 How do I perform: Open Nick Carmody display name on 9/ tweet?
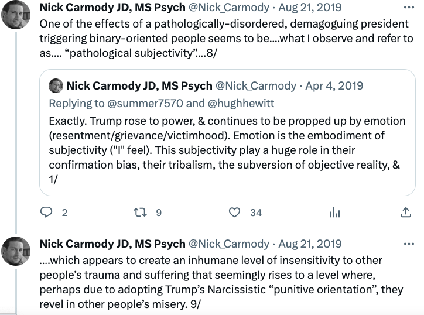[111, 244]
